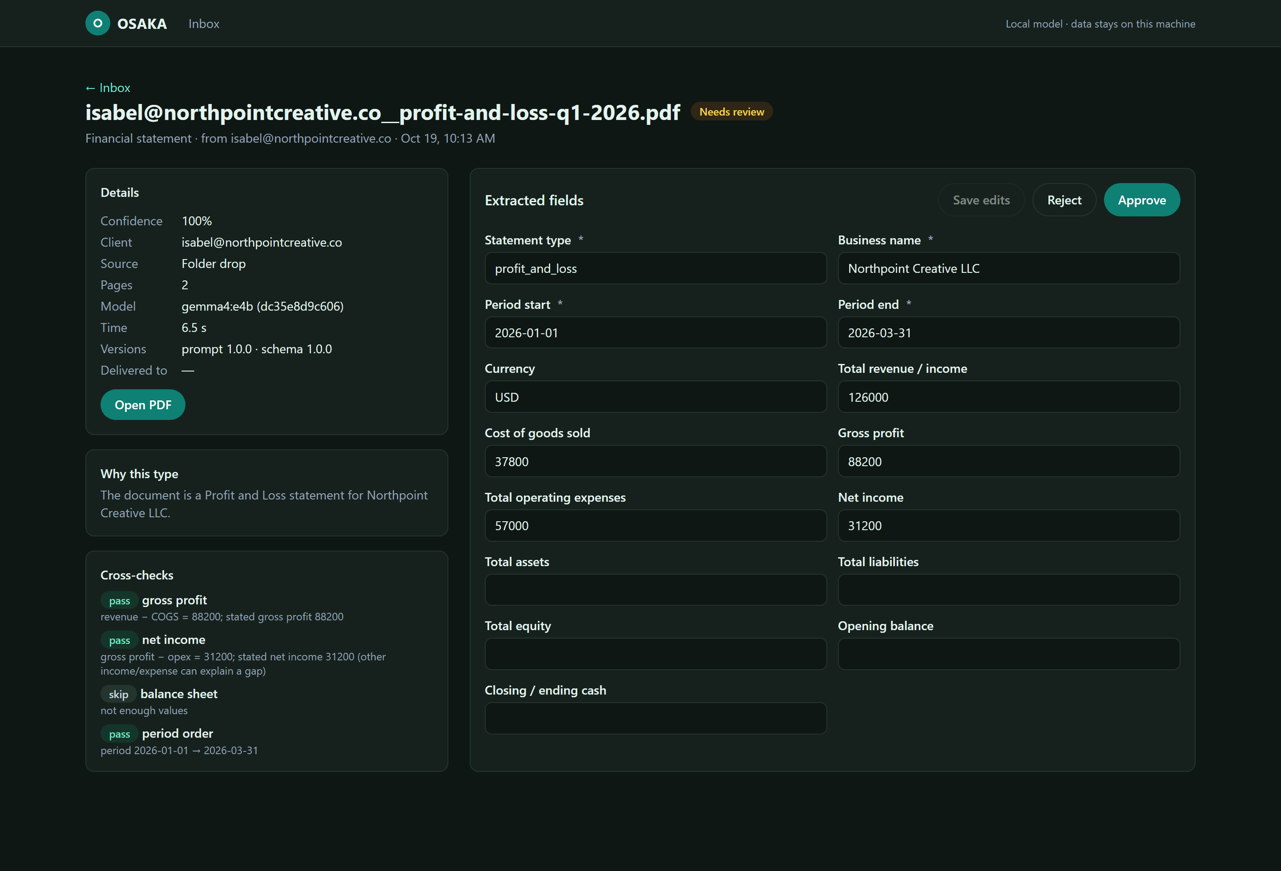
Task: Click the 'Local model · data stays on this machine' text
Action: (1100, 24)
